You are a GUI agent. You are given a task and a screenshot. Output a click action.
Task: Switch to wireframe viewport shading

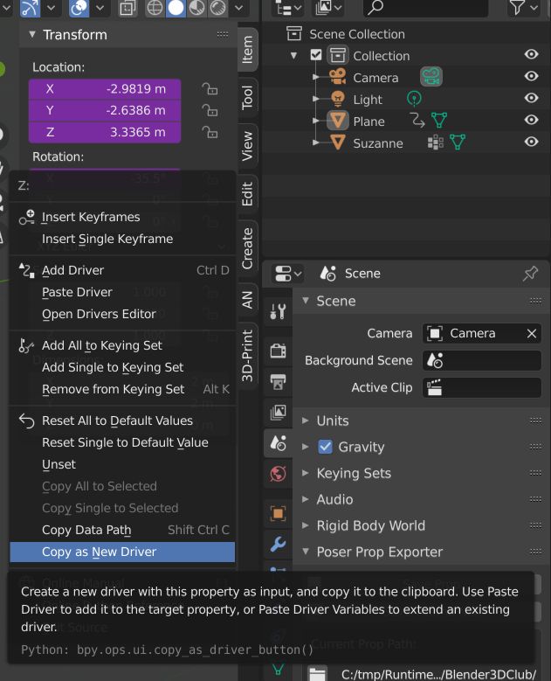(x=155, y=7)
